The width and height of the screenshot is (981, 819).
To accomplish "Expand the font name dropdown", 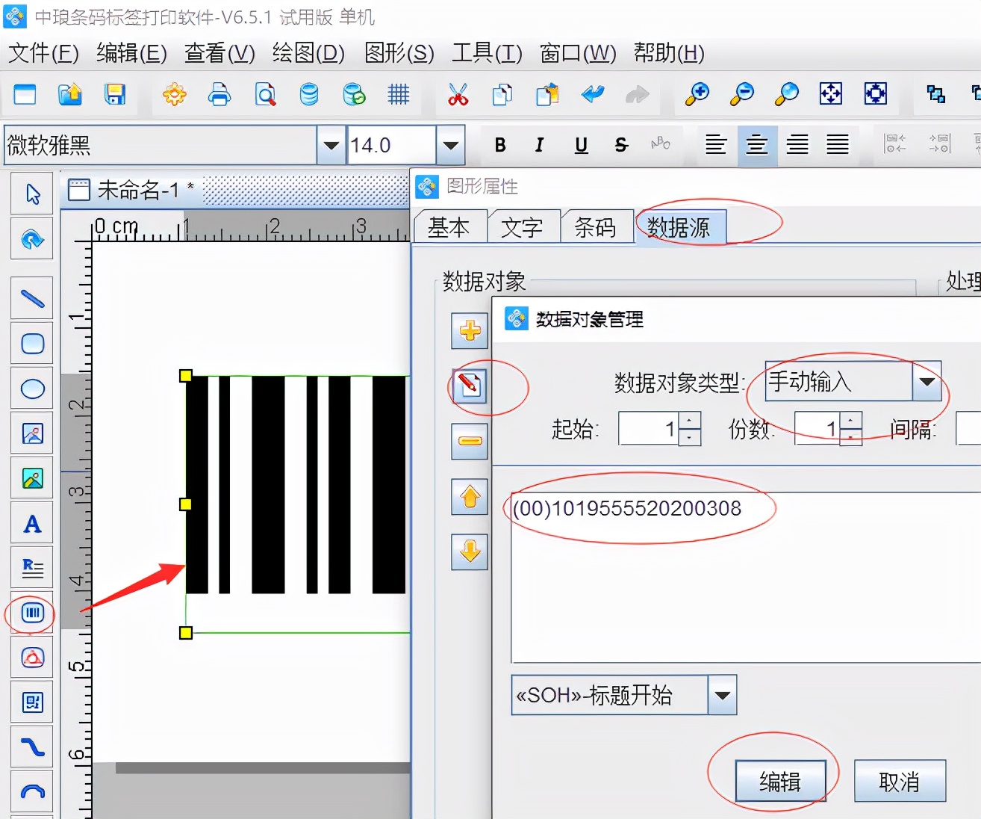I will coord(329,144).
